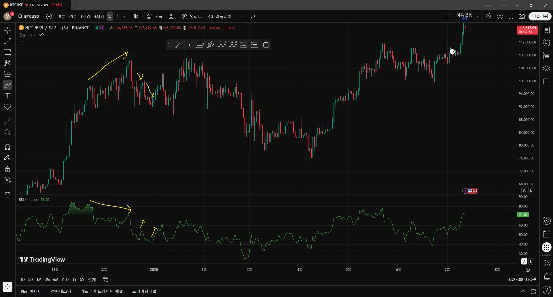The width and height of the screenshot is (553, 297).
Task: Open the 지표 indicators button
Action: coord(155,16)
